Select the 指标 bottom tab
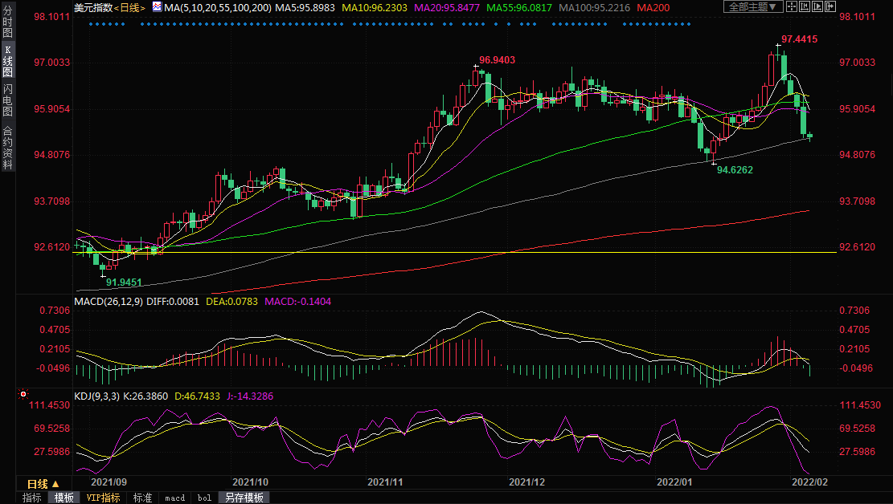893x504 pixels. tap(32, 498)
